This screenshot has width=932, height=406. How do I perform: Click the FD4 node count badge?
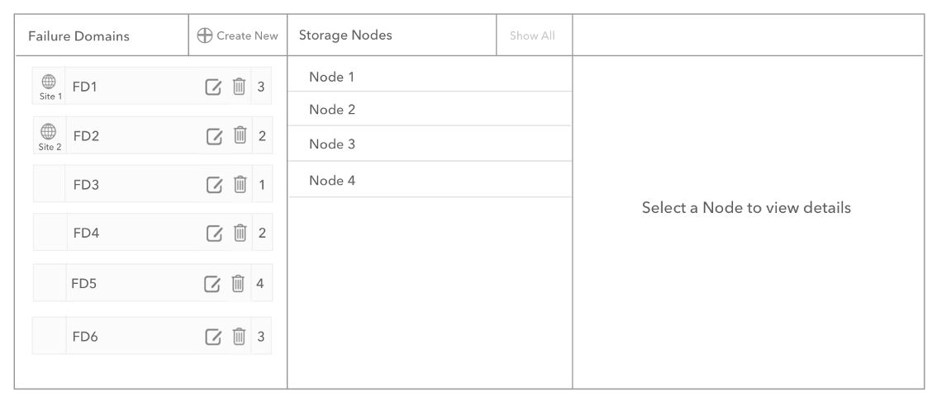click(261, 234)
